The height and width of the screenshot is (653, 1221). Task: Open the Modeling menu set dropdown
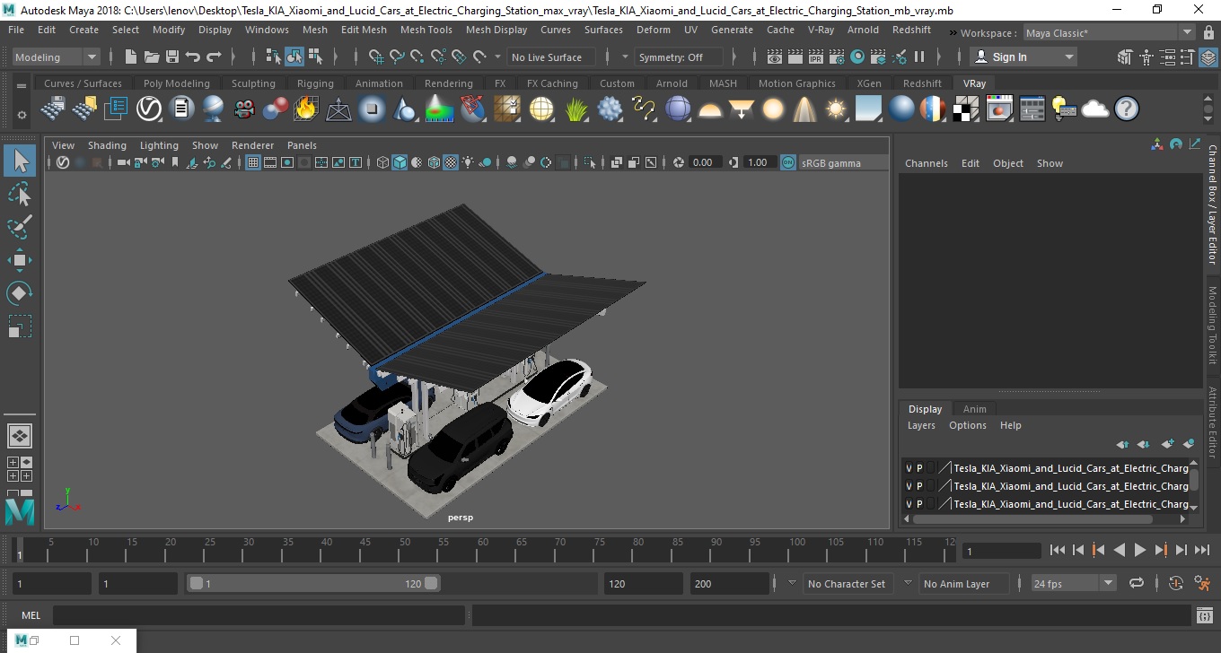click(x=56, y=57)
